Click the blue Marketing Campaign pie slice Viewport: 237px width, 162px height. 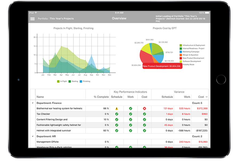[159, 58]
